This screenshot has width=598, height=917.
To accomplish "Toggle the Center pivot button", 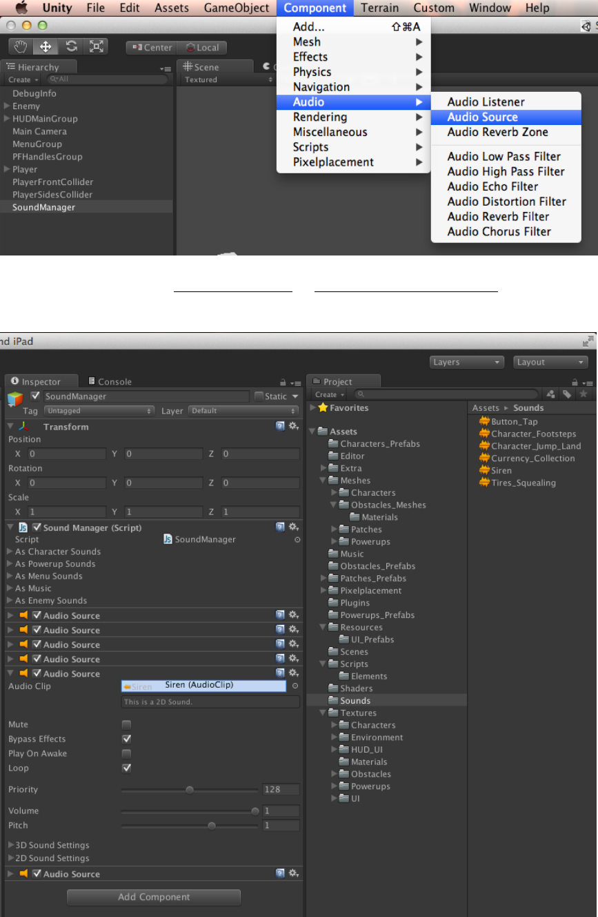I will coord(152,48).
